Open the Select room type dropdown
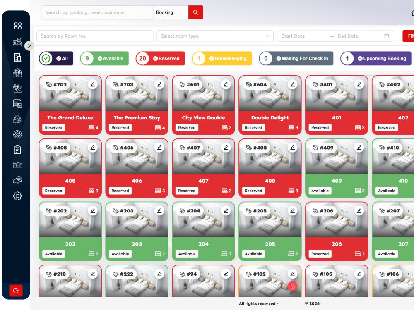 215,36
